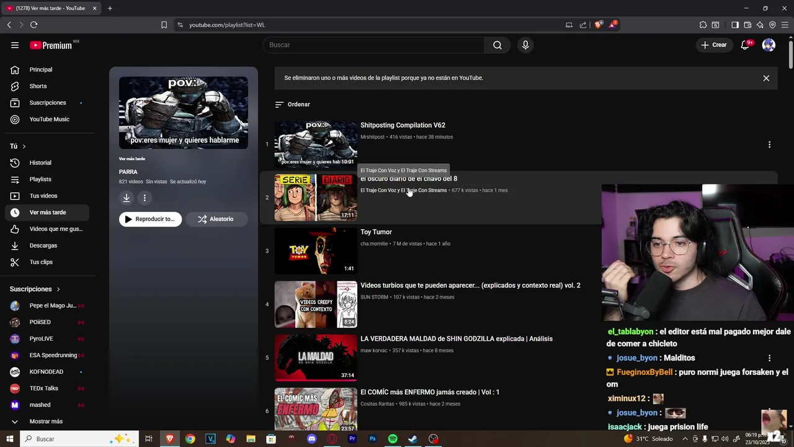This screenshot has width=794, height=447.
Task: Open Discord from the taskbar
Action: coord(311,439)
